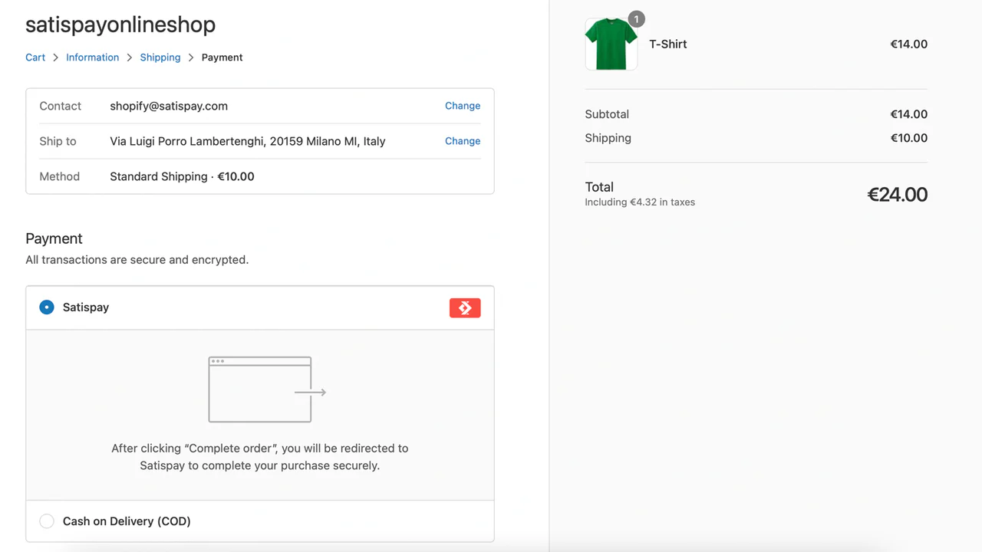The image size is (982, 552).
Task: Change the contact email address
Action: pyautogui.click(x=463, y=106)
